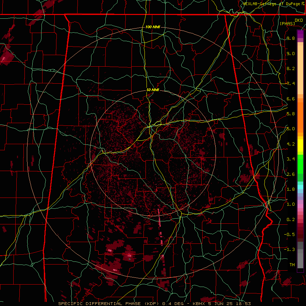This screenshot has height=306, width=306.
Task: Pick the bright green segment of color bar
Action: pos(300,164)
